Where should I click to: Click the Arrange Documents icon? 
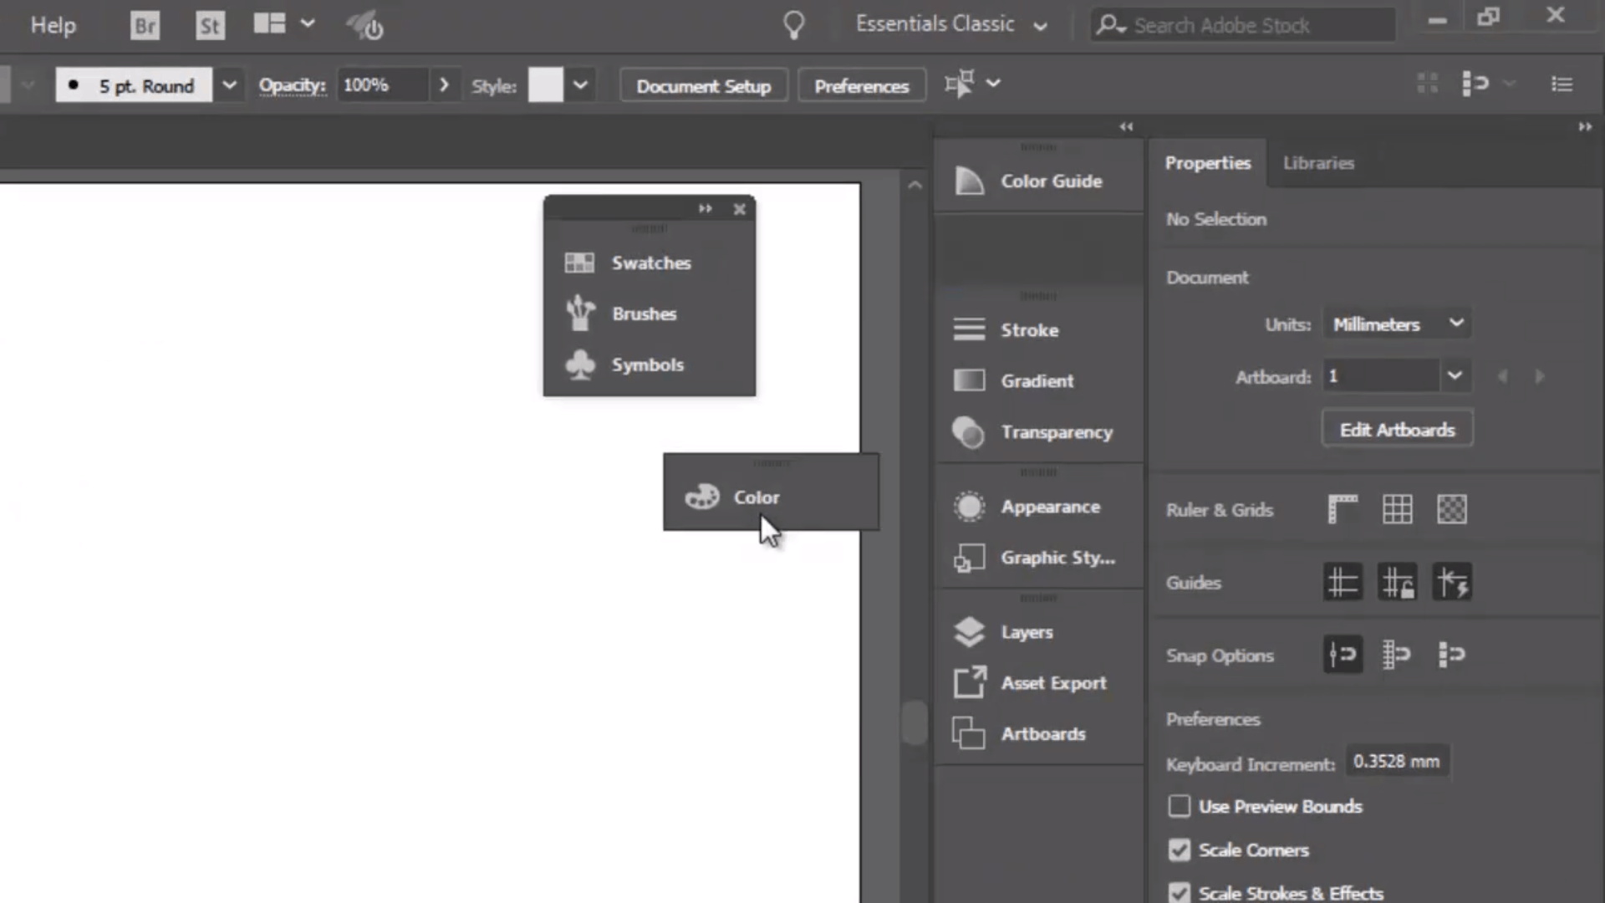click(x=269, y=23)
